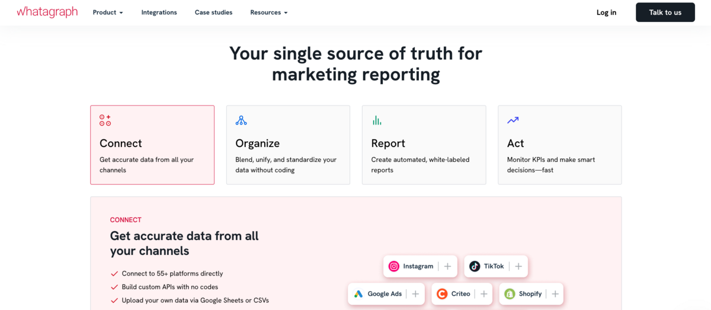
Task: Expand the Resources dropdown menu
Action: 268,12
